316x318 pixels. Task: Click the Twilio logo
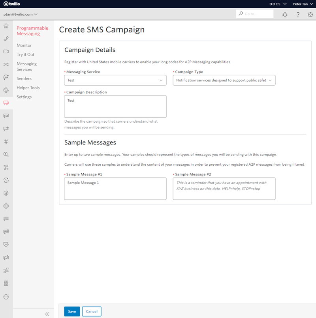click(x=12, y=4)
